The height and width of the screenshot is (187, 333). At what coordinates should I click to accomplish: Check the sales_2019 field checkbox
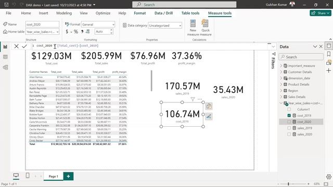[x=289, y=128]
